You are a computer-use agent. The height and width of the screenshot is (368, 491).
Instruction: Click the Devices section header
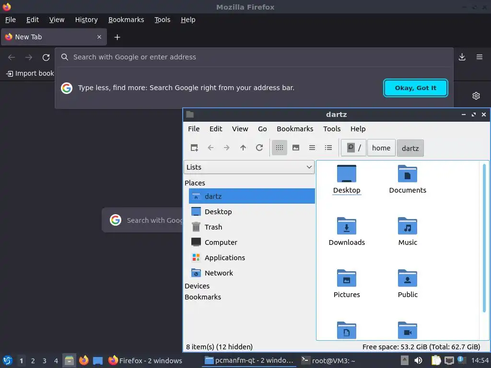(197, 286)
